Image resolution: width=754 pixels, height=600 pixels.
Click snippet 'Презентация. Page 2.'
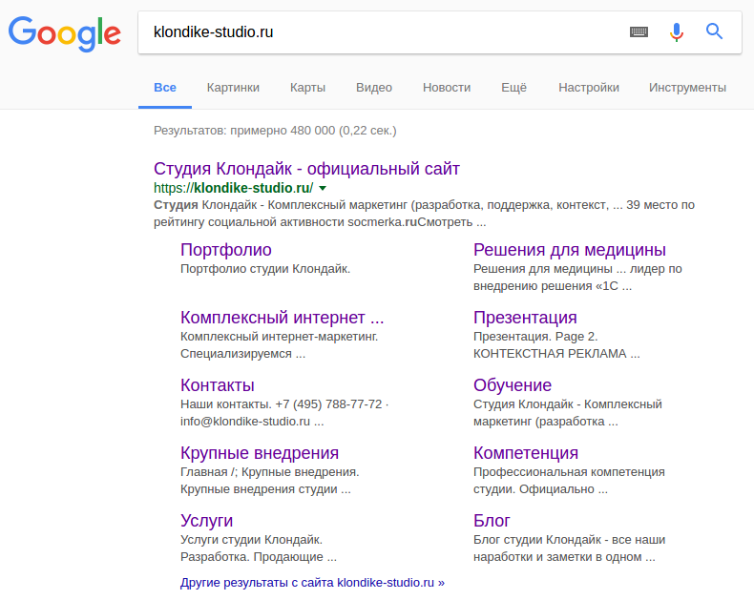535,337
